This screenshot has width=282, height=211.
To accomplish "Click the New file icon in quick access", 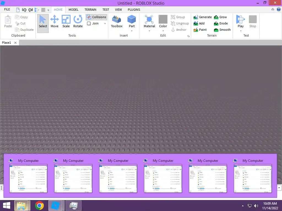I will tap(18, 10).
